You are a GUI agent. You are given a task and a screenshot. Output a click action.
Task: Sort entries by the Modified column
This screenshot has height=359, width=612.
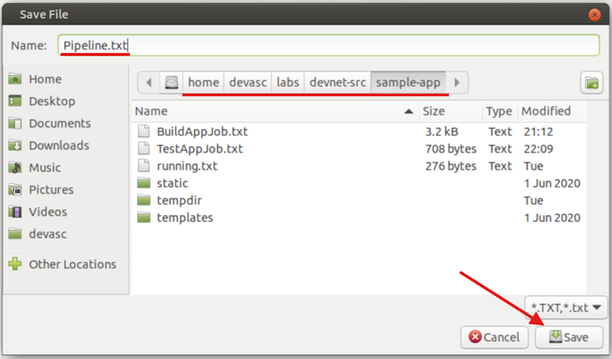tap(546, 111)
